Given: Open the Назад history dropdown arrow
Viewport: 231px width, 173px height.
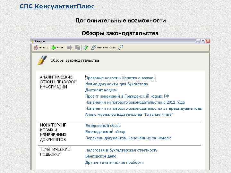Looking at the screenshot, I should tap(65, 48).
